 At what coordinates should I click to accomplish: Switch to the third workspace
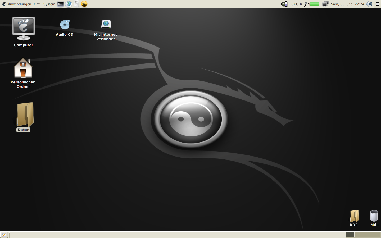(x=368, y=235)
